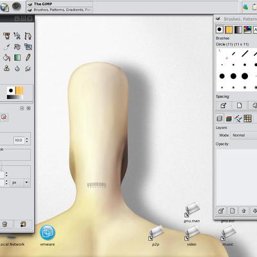Select the Scale tool

pos(28,47)
